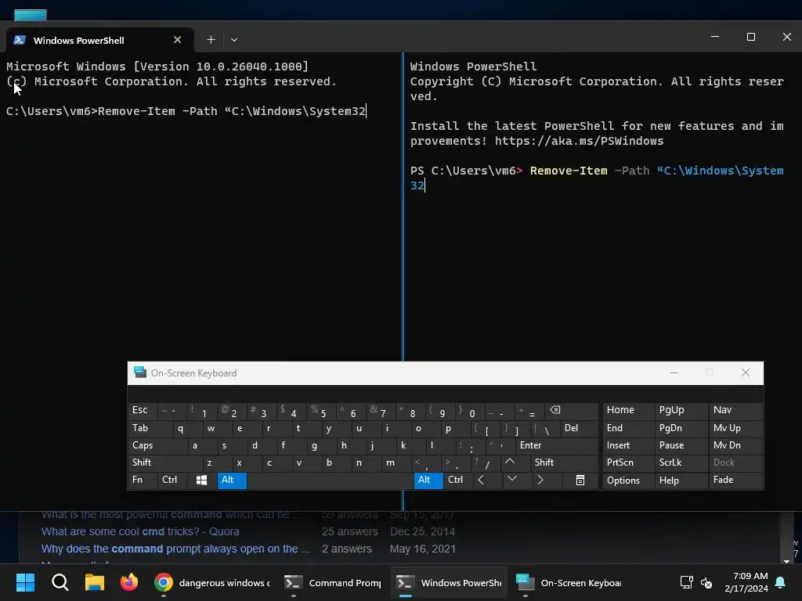802x601 pixels.
Task: Click the Insert key
Action: click(x=628, y=445)
